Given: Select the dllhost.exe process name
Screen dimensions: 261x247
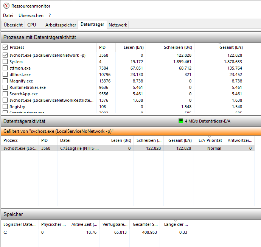Looking at the screenshot, I should click(x=20, y=75).
